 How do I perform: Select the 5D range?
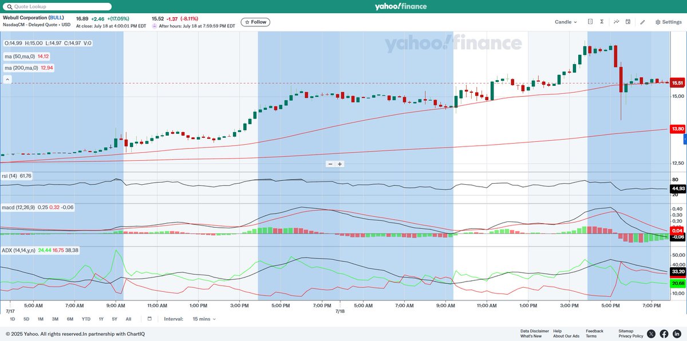(x=26, y=319)
